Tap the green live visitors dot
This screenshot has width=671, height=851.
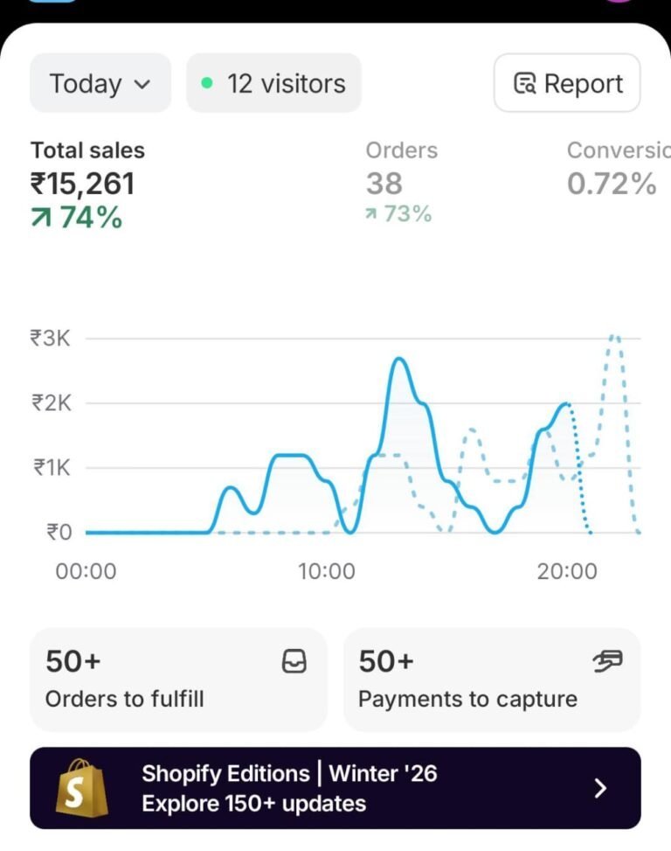(x=207, y=84)
